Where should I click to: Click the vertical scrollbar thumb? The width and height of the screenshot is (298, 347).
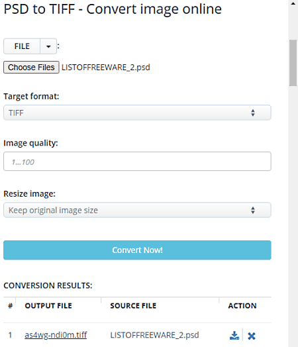tap(293, 63)
